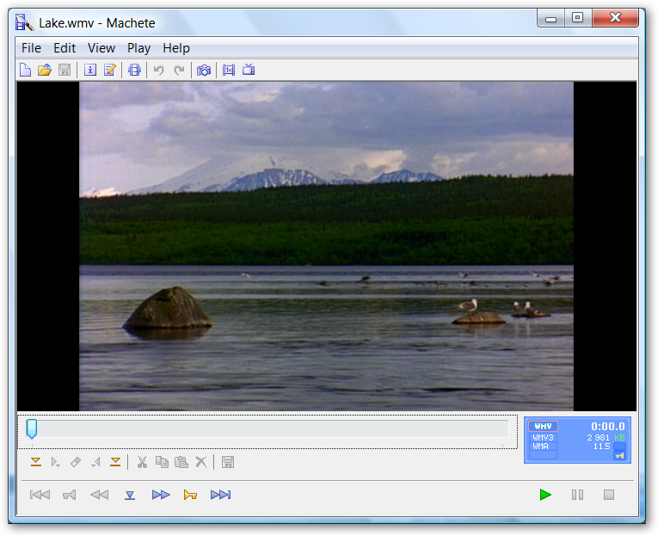Click the orange set-marker icon before scissors
This screenshot has width=658, height=536.
click(115, 462)
